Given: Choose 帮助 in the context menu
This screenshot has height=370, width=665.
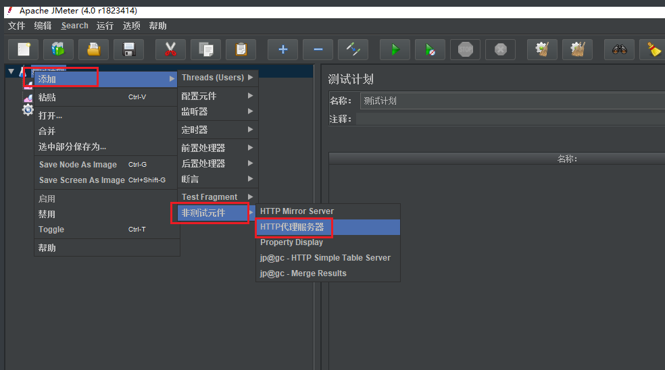Looking at the screenshot, I should pos(107,248).
